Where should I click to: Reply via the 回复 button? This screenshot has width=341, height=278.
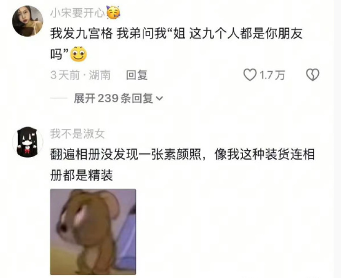137,75
